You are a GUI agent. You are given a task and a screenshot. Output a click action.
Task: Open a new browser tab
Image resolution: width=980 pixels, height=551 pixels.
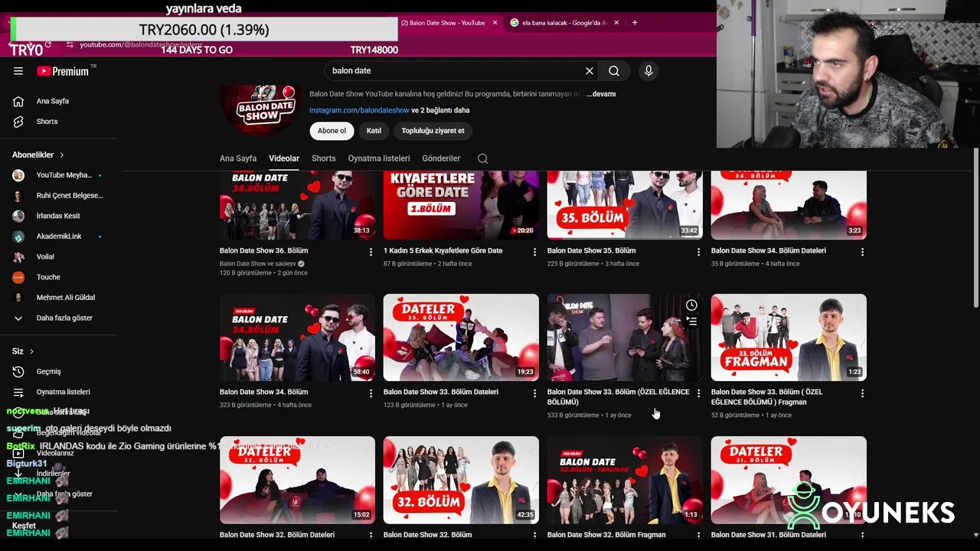click(635, 23)
